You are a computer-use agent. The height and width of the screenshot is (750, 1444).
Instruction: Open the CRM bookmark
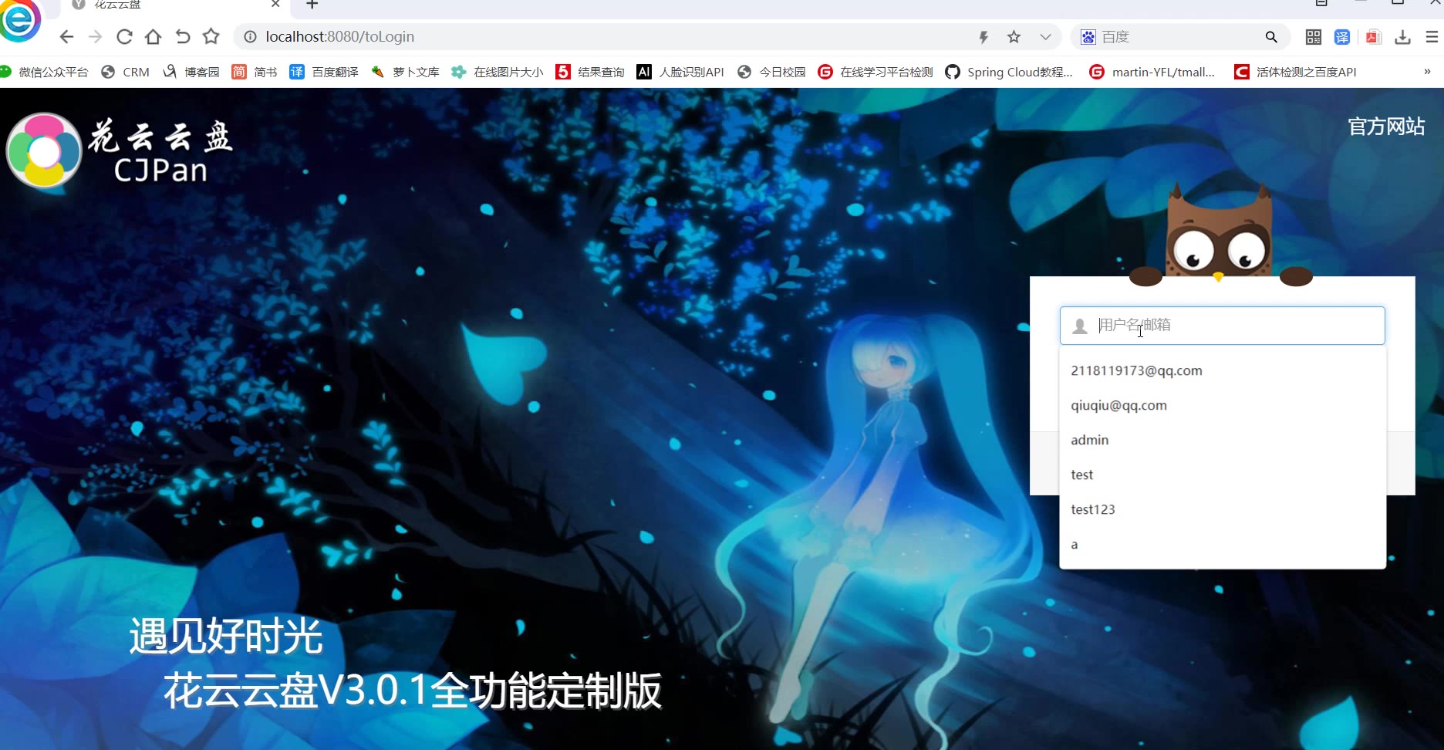(125, 72)
